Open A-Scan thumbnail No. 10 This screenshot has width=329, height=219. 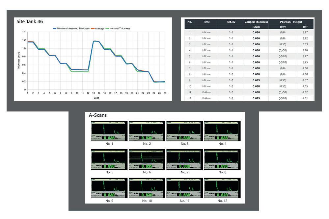click(x=147, y=188)
